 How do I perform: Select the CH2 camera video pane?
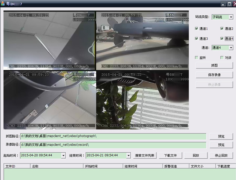pos(142,40)
